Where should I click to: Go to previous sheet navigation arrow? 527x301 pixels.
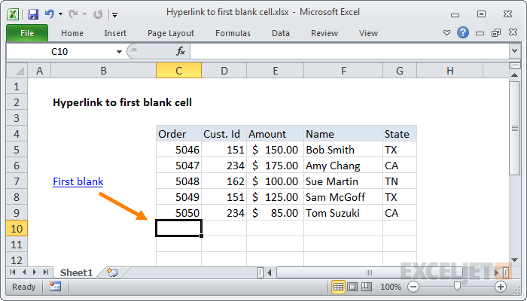(x=24, y=272)
